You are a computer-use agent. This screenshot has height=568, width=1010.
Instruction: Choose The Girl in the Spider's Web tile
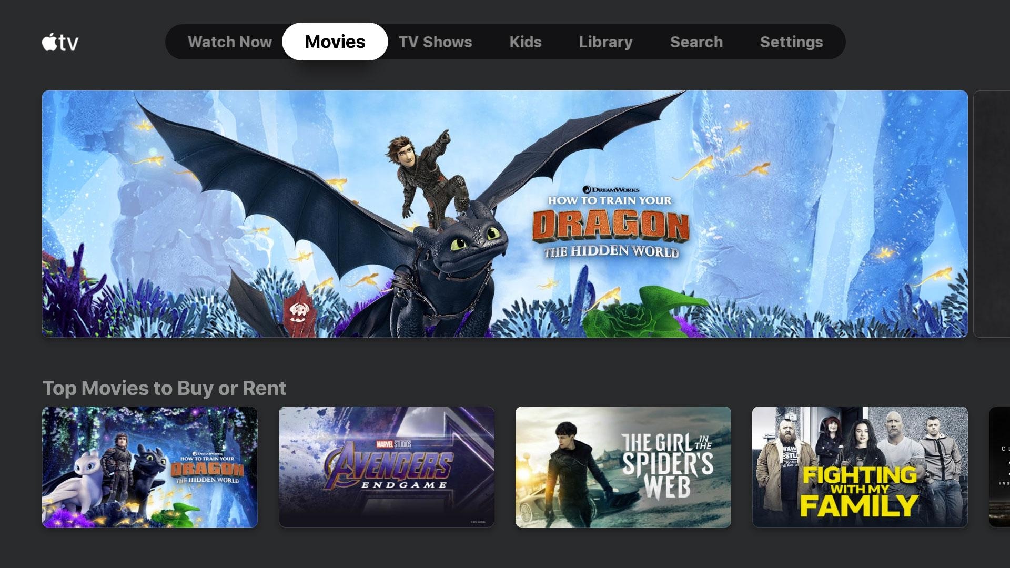point(623,467)
